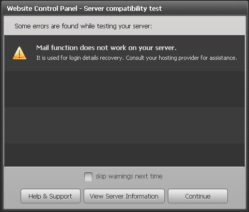Viewport: 249px width, 212px height.
Task: Click the 'Some errors are found' header message
Action: point(83,26)
